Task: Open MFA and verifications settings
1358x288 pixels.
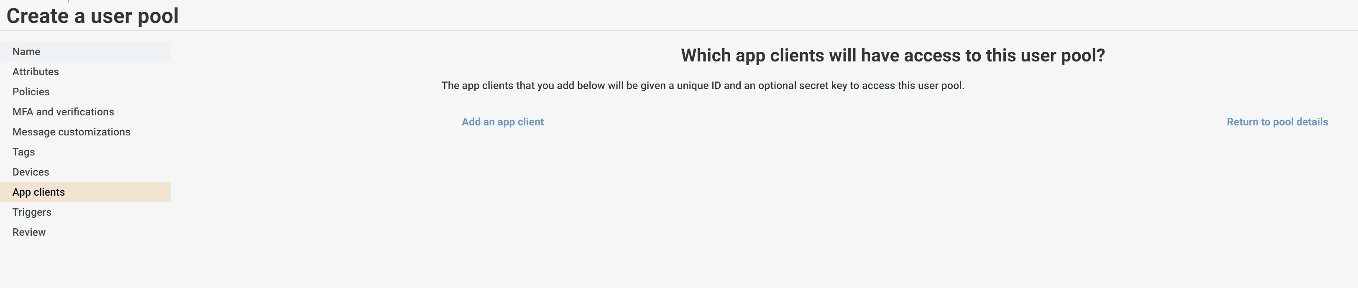Action: pyautogui.click(x=63, y=112)
